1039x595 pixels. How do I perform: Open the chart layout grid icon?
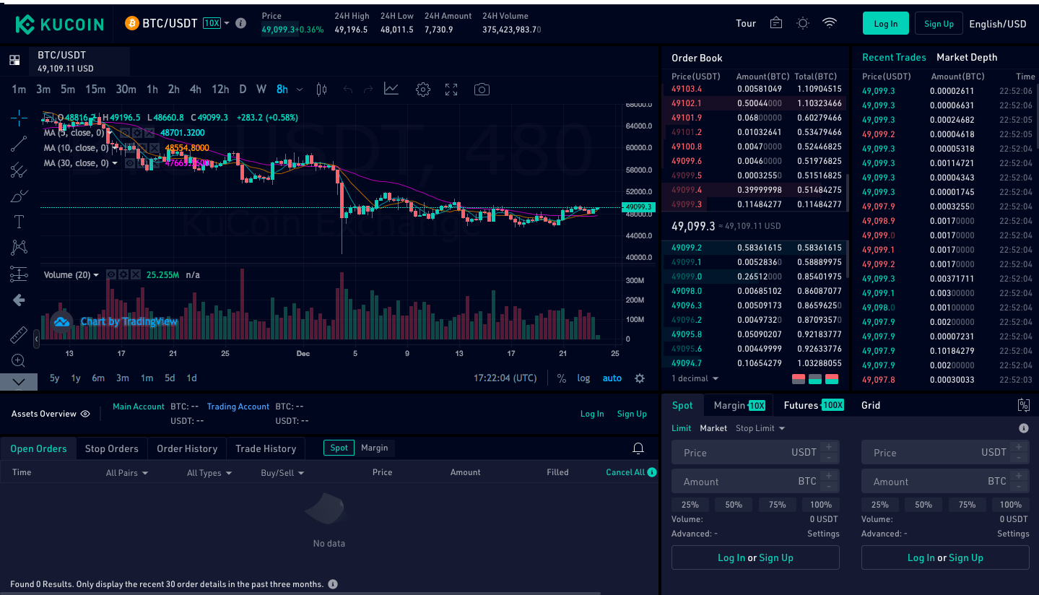click(x=14, y=61)
